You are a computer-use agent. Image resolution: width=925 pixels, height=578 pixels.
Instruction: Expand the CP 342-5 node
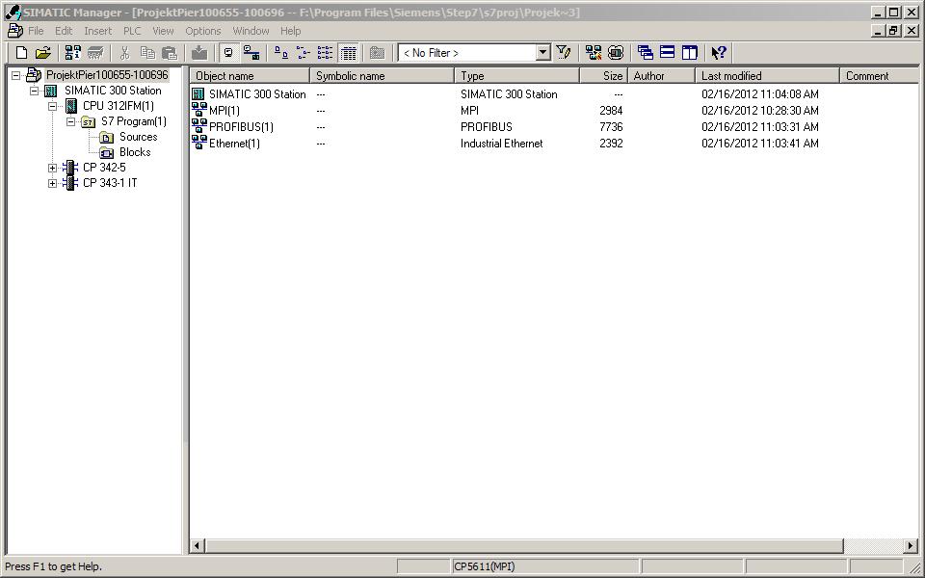click(52, 168)
